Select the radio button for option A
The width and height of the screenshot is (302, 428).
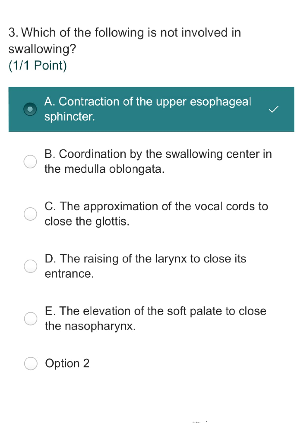(30, 109)
